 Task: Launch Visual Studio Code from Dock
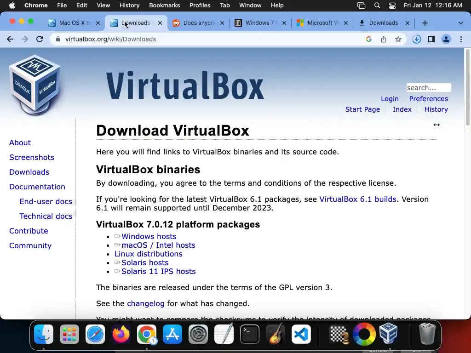[301, 334]
